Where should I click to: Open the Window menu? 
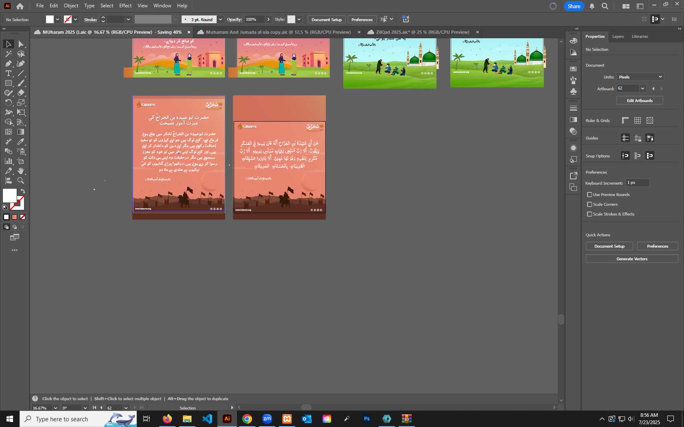(162, 6)
